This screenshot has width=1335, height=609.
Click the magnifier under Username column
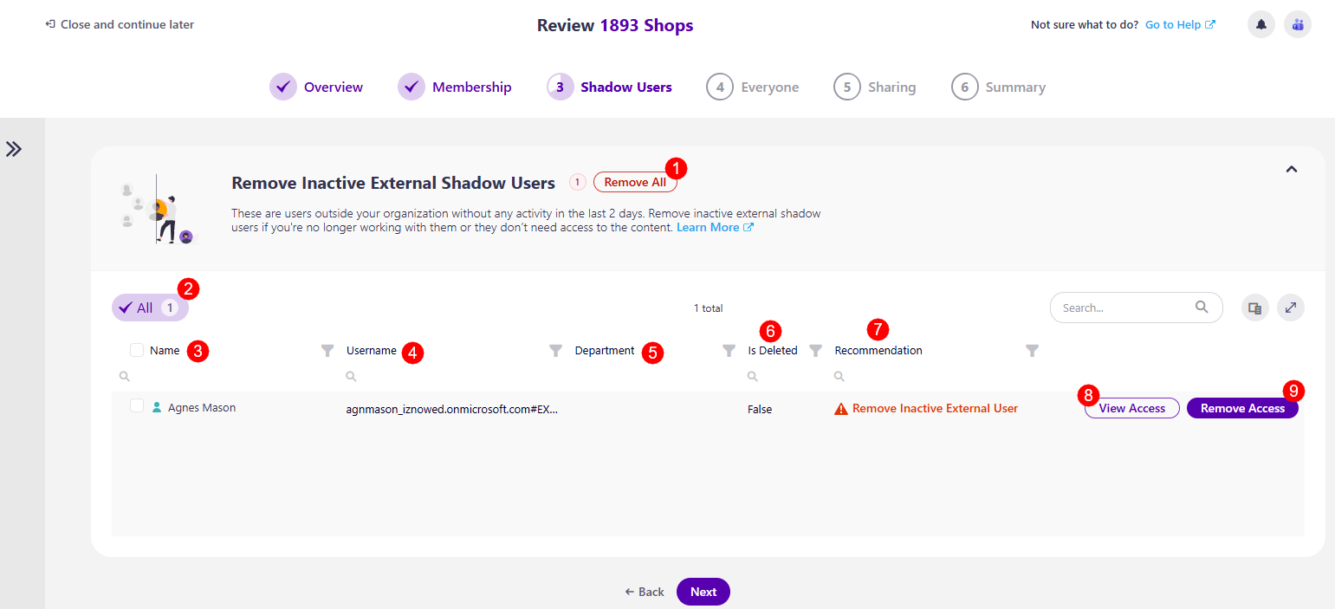pyautogui.click(x=351, y=376)
